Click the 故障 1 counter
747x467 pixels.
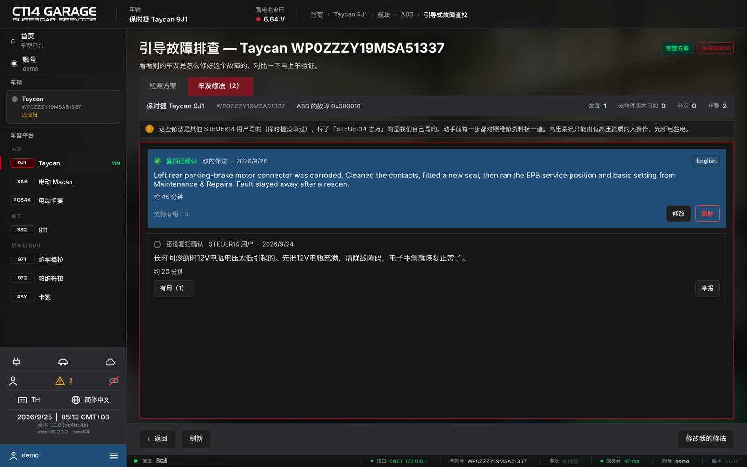598,106
